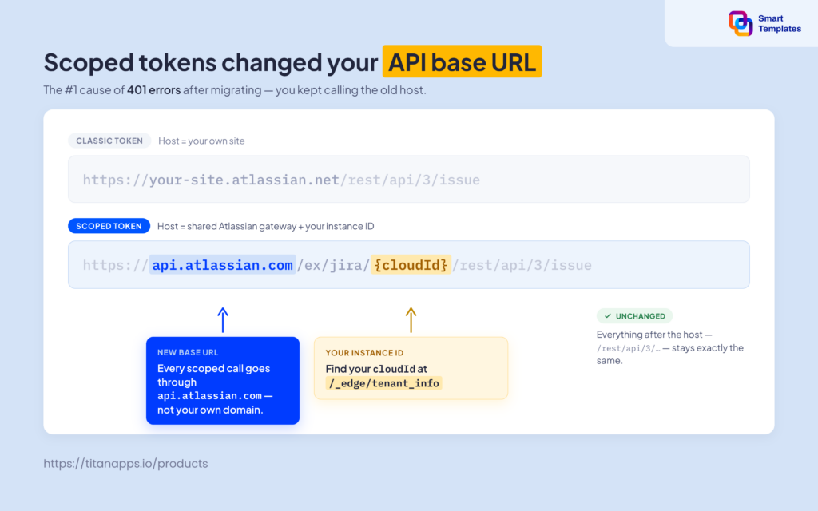Click 'Every scoped call goes through' text
The height and width of the screenshot is (511, 818).
214,375
